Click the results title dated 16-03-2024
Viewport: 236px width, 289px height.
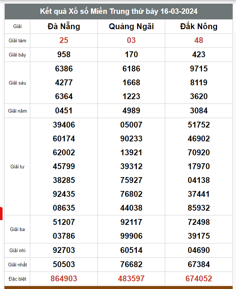click(119, 12)
